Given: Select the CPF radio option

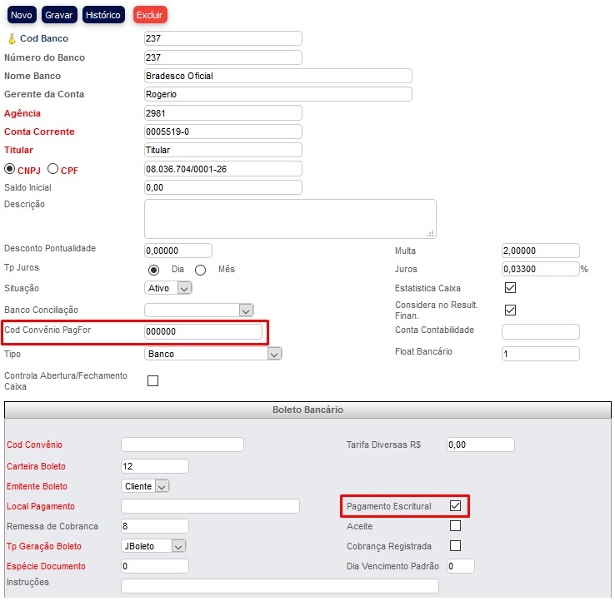Looking at the screenshot, I should point(52,169).
